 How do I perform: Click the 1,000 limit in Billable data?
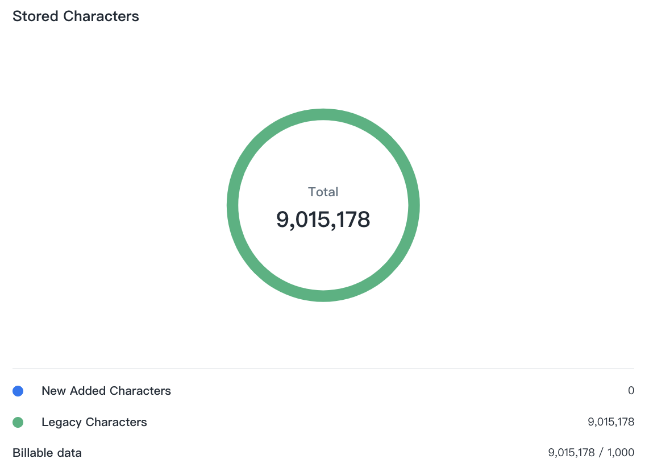pyautogui.click(x=621, y=453)
